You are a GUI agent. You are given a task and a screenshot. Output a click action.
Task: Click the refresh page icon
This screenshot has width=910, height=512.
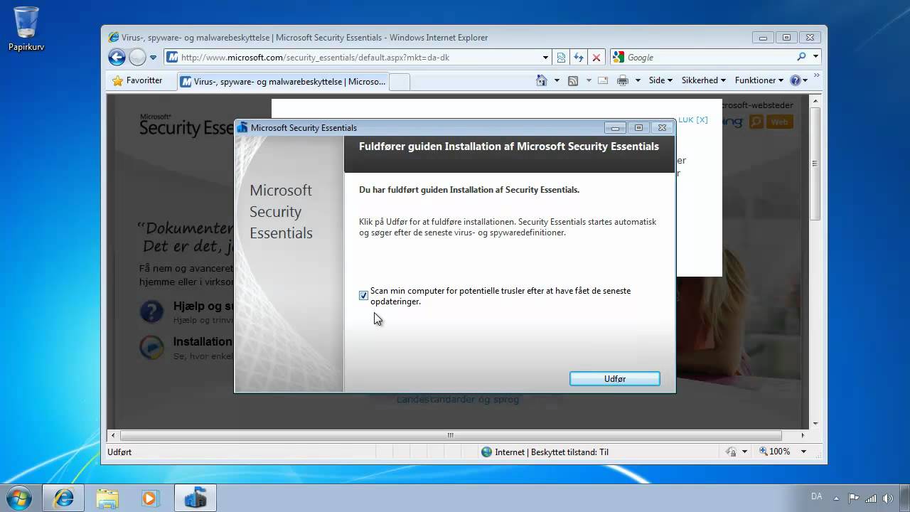(579, 58)
